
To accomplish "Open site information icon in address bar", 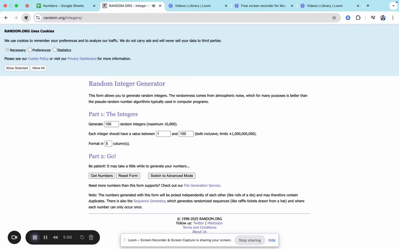I will point(38,18).
